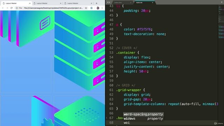
Task: Close the second Layout Master tab
Action: pyautogui.click(x=61, y=3)
